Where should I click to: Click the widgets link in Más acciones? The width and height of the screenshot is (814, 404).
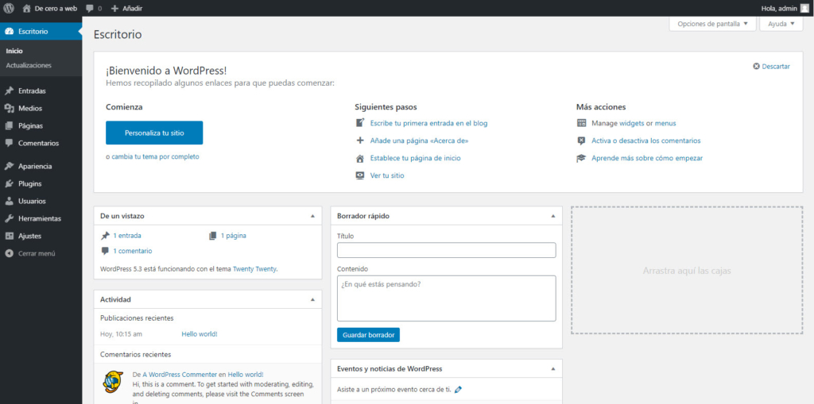(632, 124)
